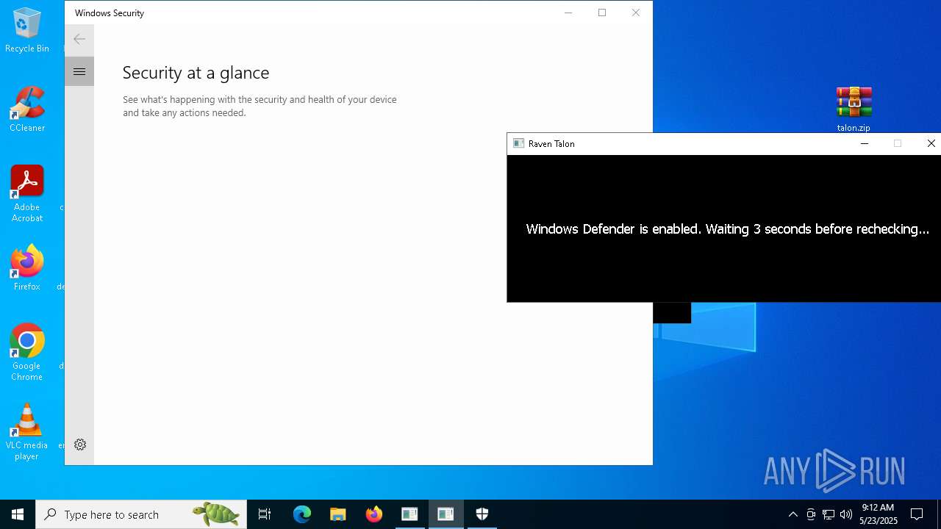Open the Google Chrome desktop shortcut
Image resolution: width=941 pixels, height=529 pixels.
click(27, 352)
